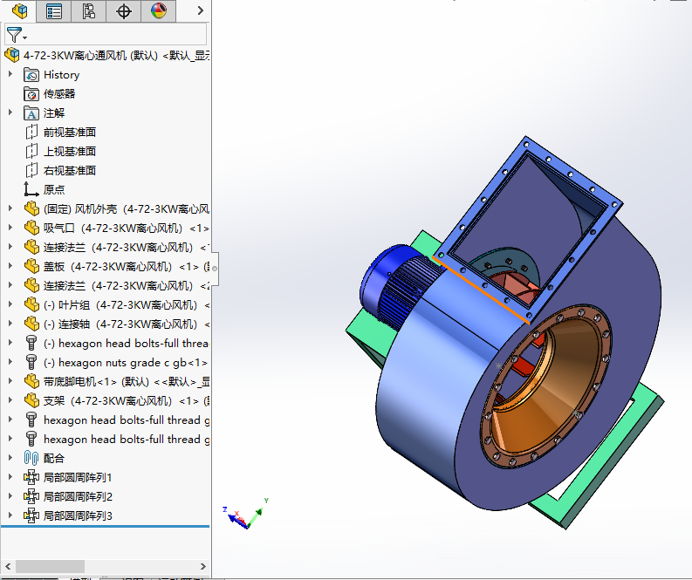Select the second 连接法兰 tree row

pyautogui.click(x=117, y=286)
